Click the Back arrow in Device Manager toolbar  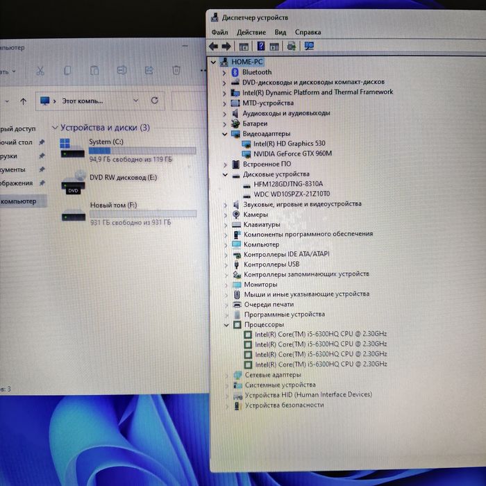[x=213, y=47]
